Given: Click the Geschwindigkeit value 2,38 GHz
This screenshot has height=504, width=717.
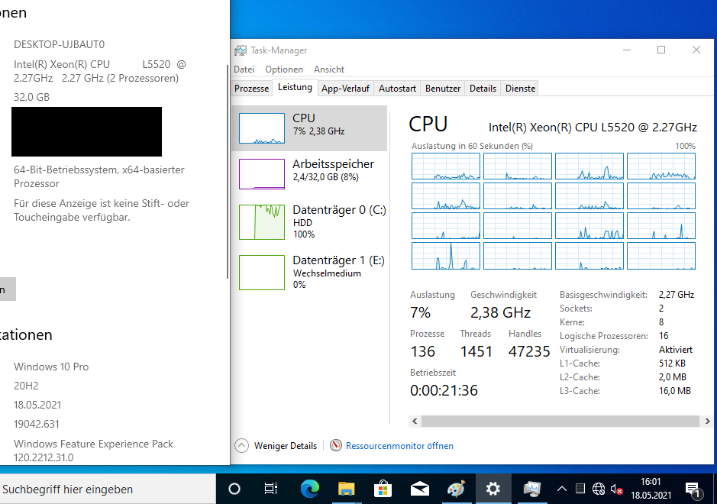Looking at the screenshot, I should (501, 313).
